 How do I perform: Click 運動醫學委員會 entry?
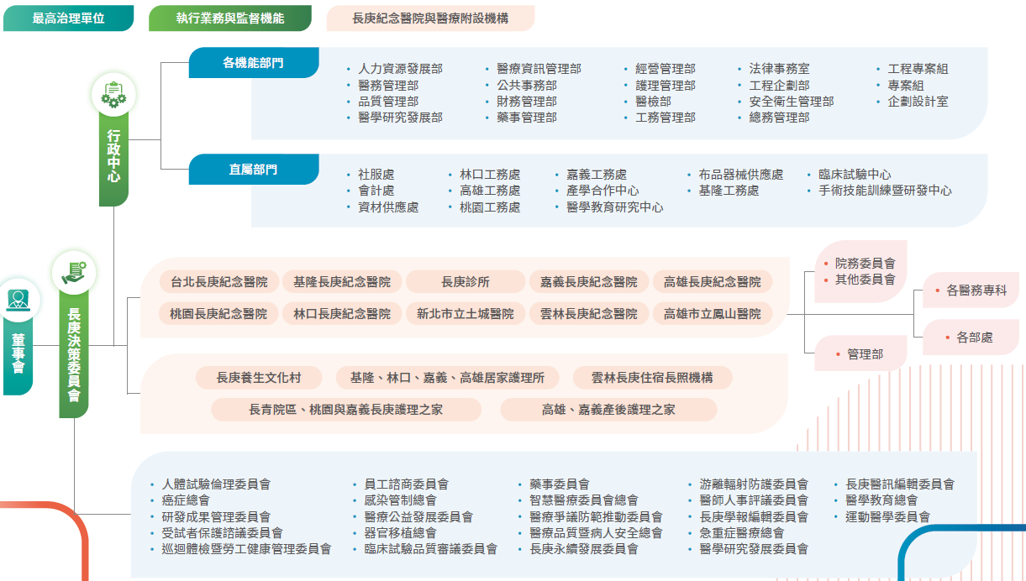pyautogui.click(x=888, y=517)
